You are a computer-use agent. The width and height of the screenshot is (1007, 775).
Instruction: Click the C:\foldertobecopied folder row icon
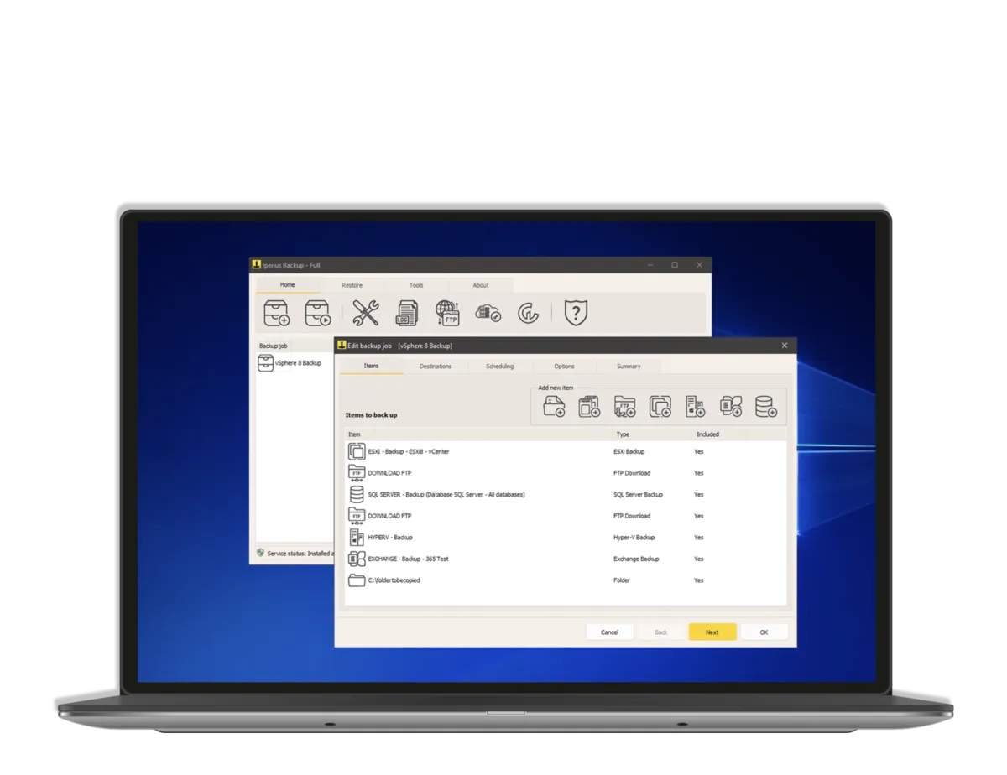pyautogui.click(x=357, y=580)
